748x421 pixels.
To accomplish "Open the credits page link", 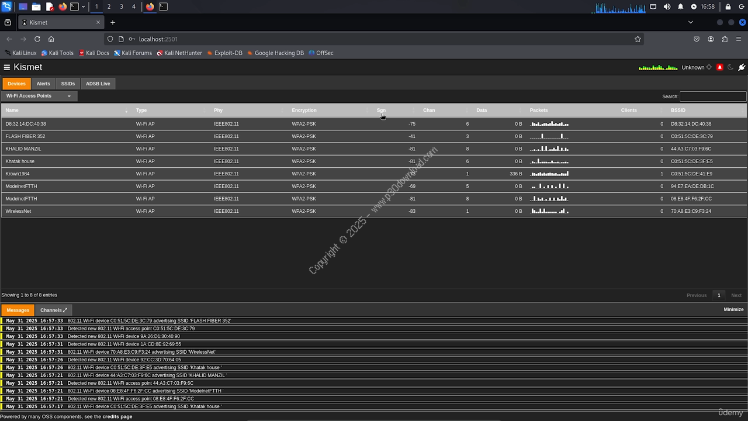I will pyautogui.click(x=117, y=416).
